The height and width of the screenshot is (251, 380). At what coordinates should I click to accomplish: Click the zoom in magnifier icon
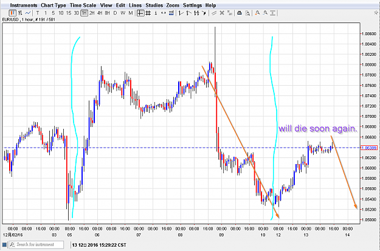[257, 13]
